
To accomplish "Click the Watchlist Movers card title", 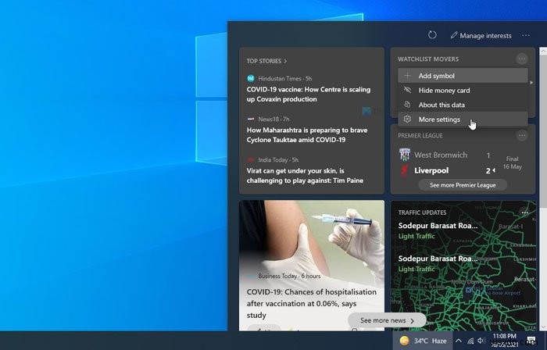I will click(x=428, y=59).
